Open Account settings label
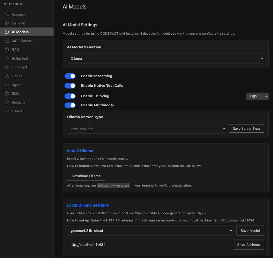273x258 pixels. (x=19, y=15)
